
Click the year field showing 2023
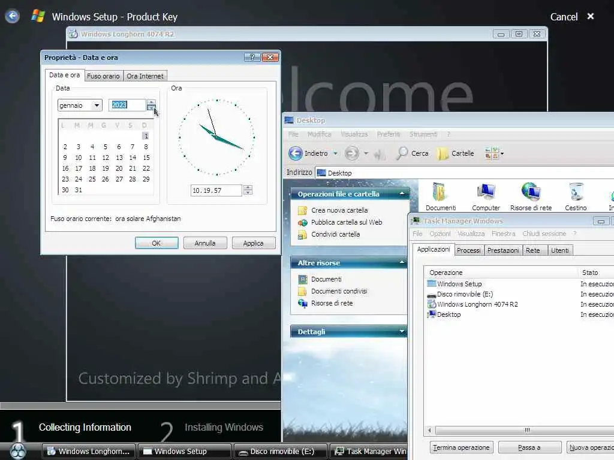tap(127, 105)
